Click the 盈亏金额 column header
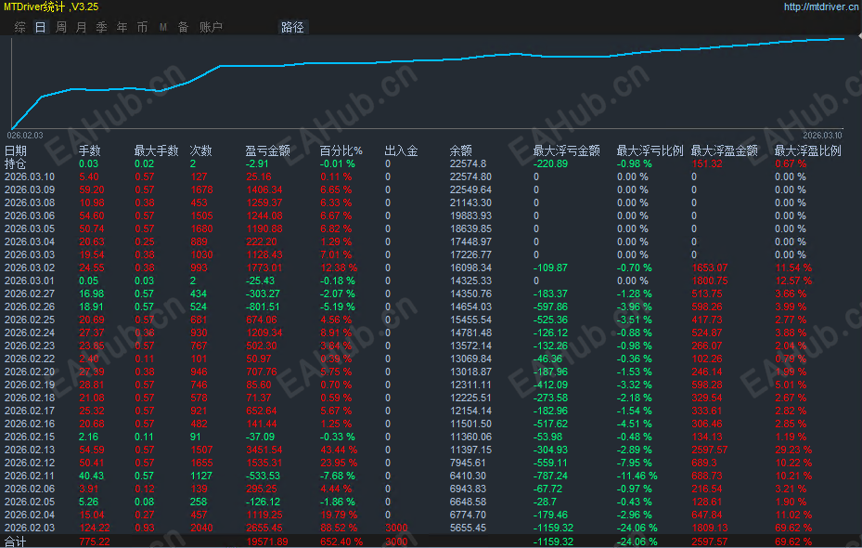 tap(268, 150)
